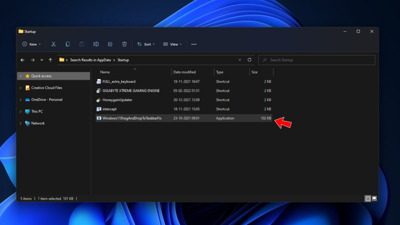
Task: Click the address bar folder icon
Action: [61, 60]
